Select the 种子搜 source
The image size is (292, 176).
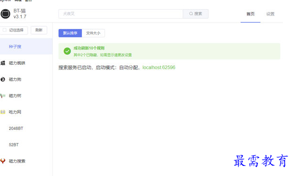click(26, 47)
